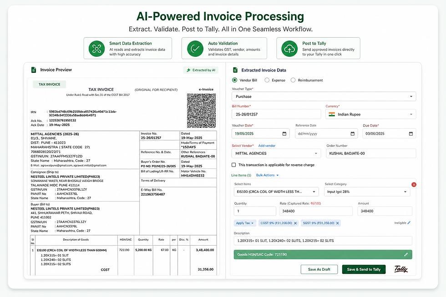Screen dimensions: 446x297
Task: Click the Line Items (1) label
Action: pyautogui.click(x=241, y=175)
